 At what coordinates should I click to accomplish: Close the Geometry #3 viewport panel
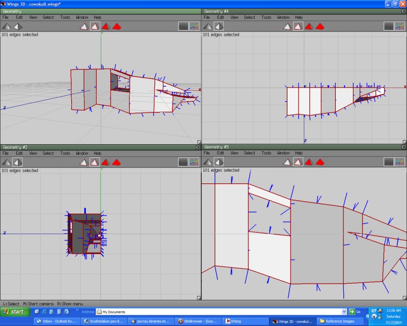403,147
